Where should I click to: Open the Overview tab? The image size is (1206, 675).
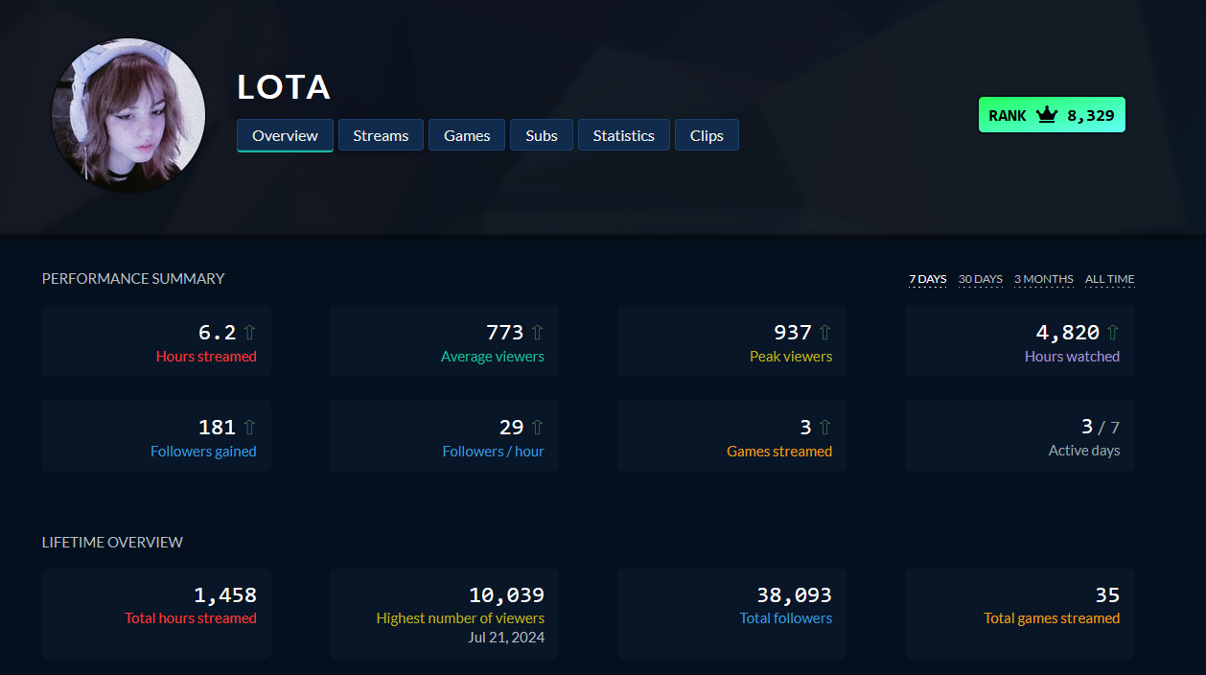(285, 135)
